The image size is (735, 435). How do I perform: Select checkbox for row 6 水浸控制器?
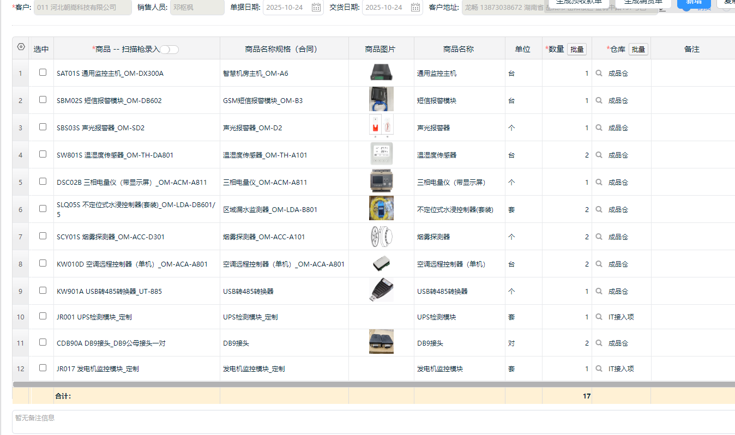pyautogui.click(x=43, y=209)
